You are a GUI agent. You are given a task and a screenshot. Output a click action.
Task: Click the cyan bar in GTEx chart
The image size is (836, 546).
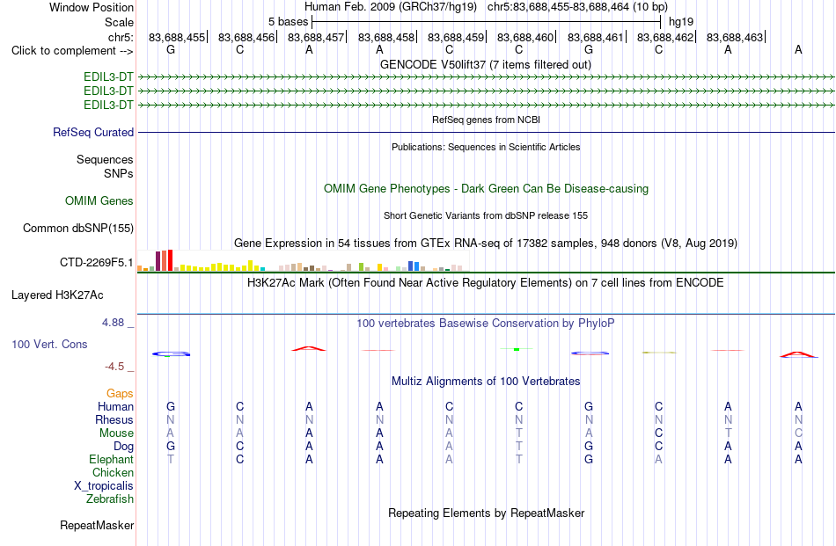point(263,269)
